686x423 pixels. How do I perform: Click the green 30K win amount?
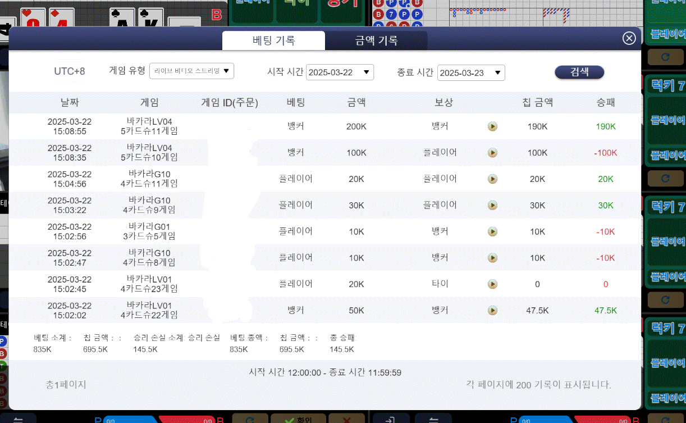click(606, 206)
